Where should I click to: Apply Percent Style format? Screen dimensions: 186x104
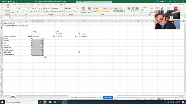click(70, 12)
